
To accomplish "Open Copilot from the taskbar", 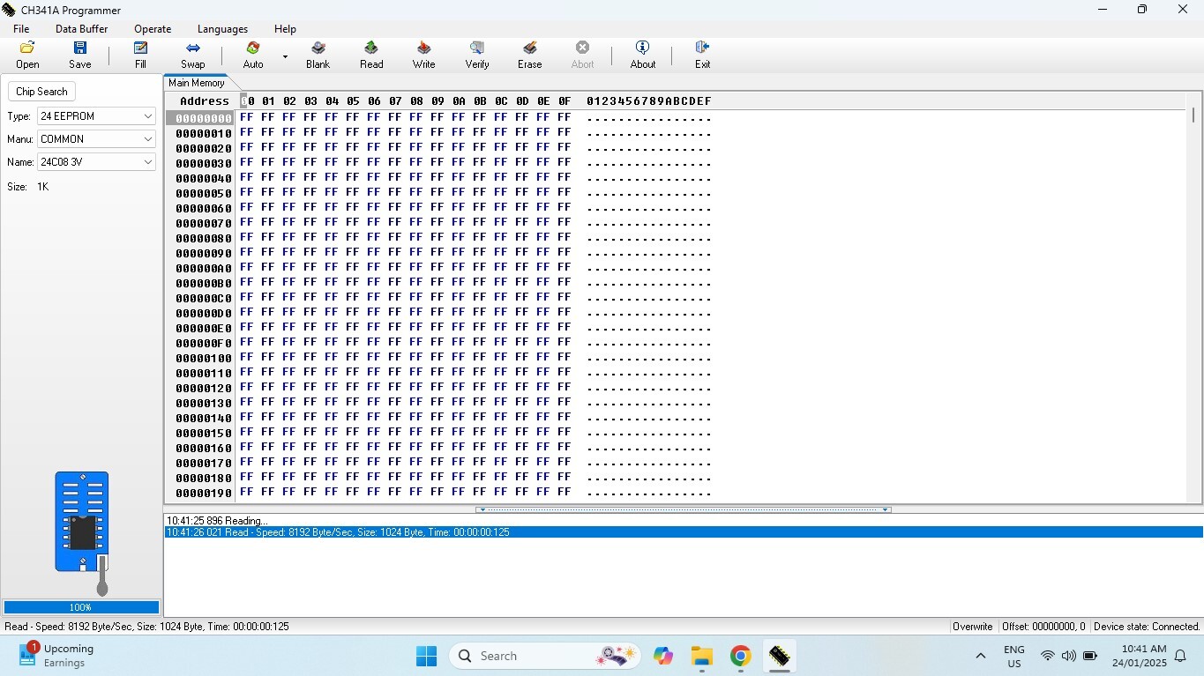I will 663,656.
